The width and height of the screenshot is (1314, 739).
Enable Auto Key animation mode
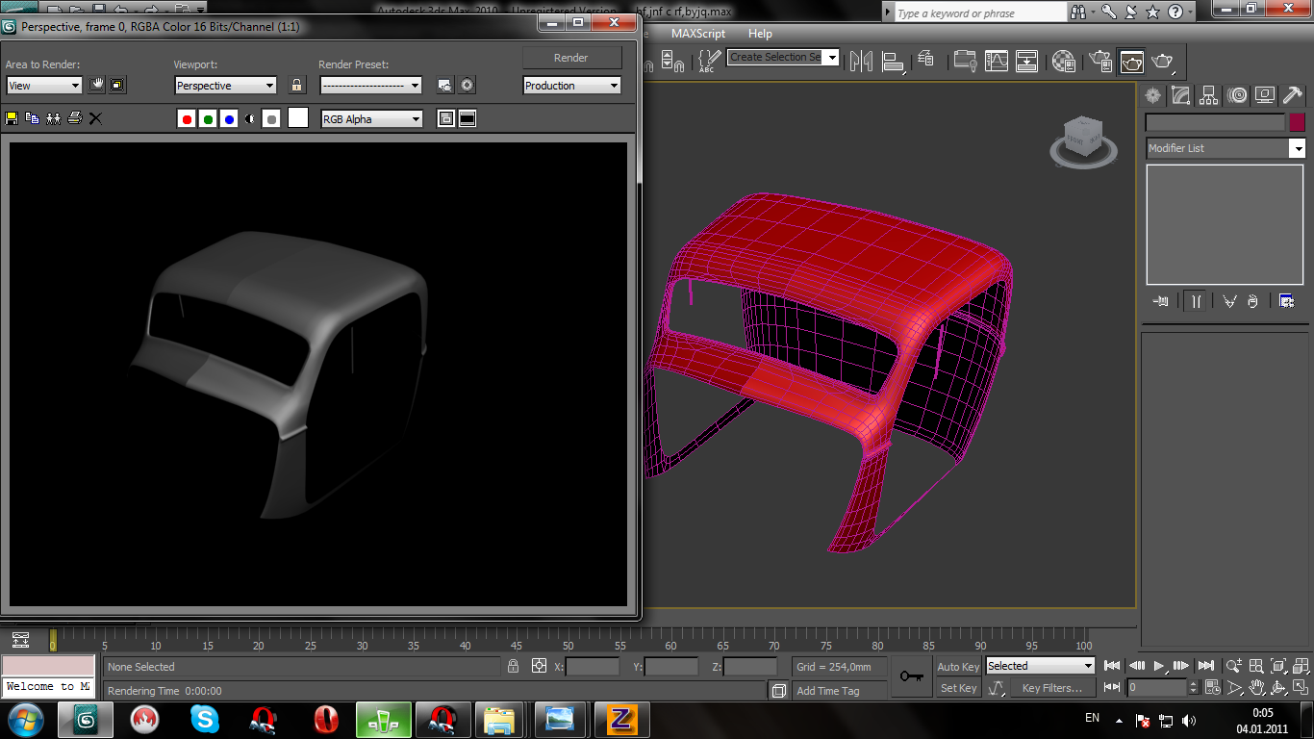pos(958,667)
